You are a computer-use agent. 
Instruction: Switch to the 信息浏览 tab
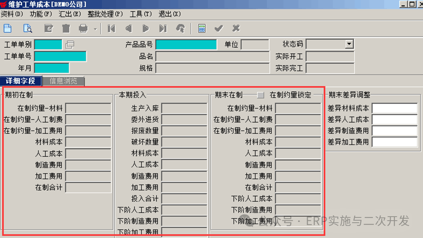coord(63,81)
